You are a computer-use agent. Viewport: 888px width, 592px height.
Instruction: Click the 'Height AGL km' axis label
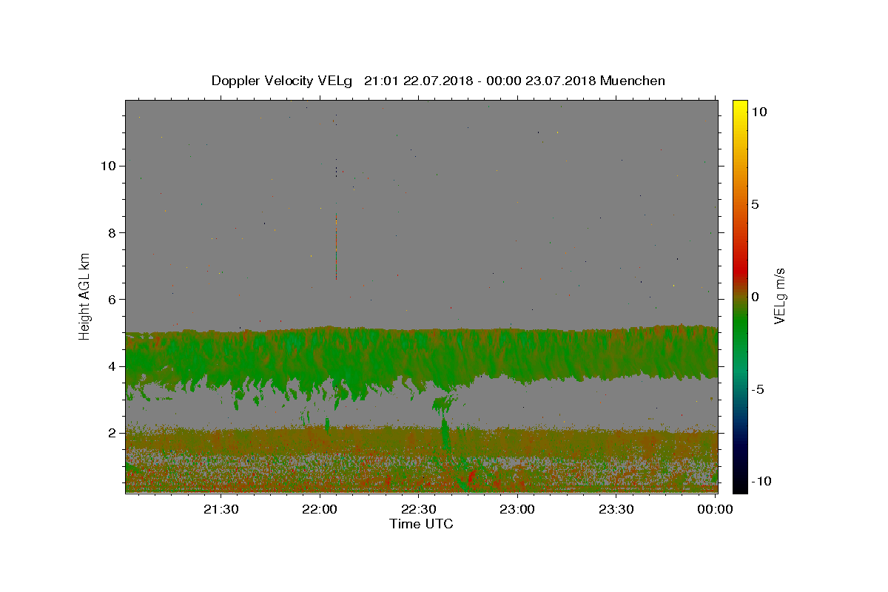(x=85, y=296)
